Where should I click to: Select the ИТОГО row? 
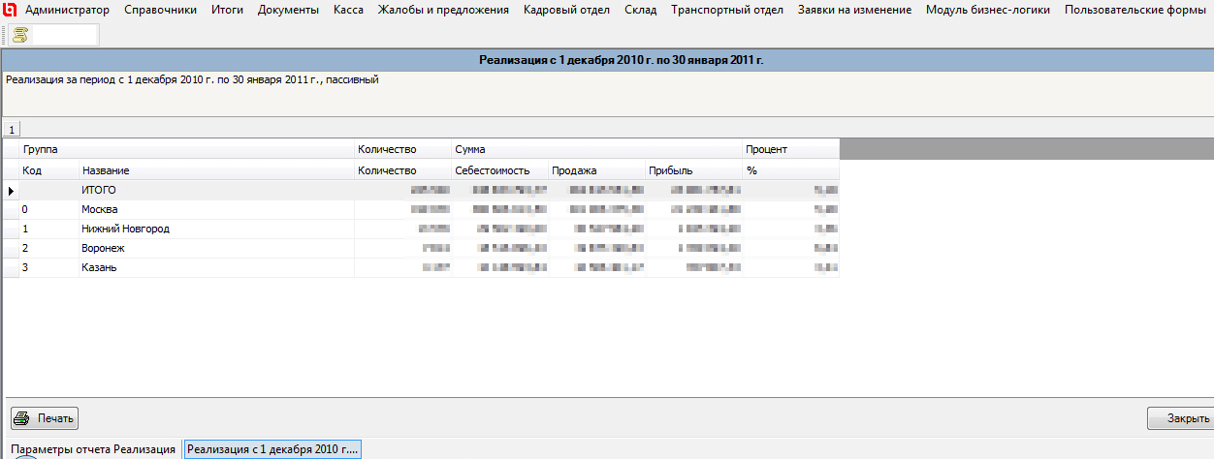422,190
